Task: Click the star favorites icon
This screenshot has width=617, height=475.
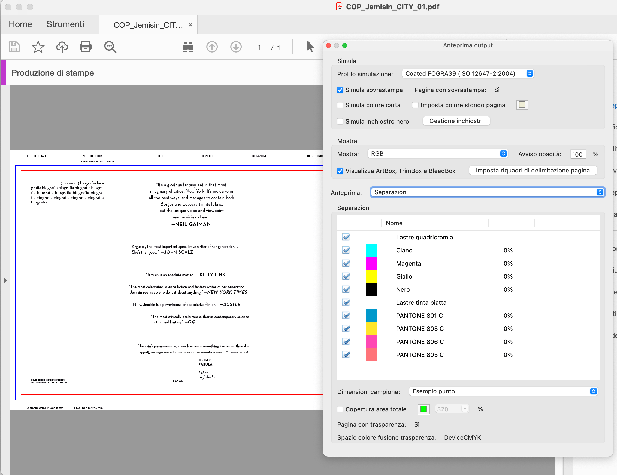Action: pyautogui.click(x=38, y=47)
